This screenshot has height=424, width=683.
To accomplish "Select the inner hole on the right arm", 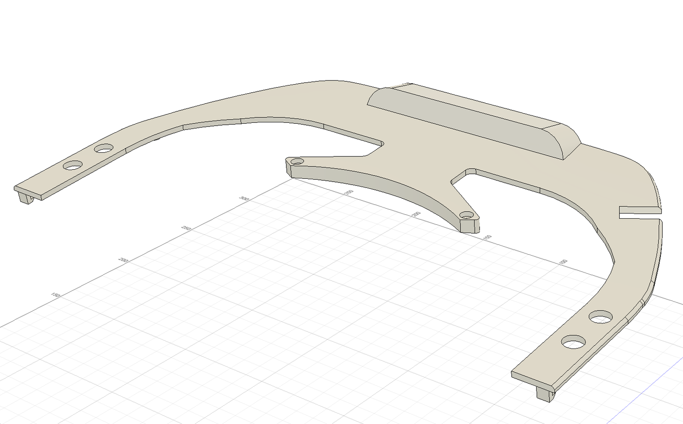I will coord(601,317).
